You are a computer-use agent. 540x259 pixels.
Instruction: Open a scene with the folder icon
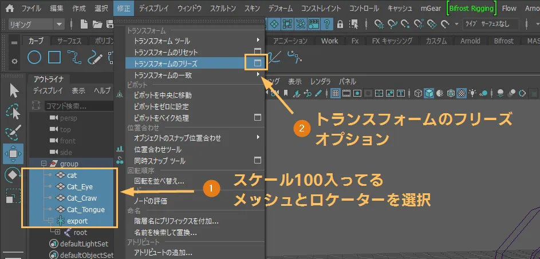[x=97, y=24]
